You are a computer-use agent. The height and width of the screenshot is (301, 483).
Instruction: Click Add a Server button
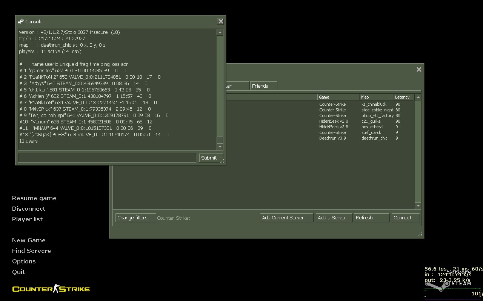click(334, 217)
